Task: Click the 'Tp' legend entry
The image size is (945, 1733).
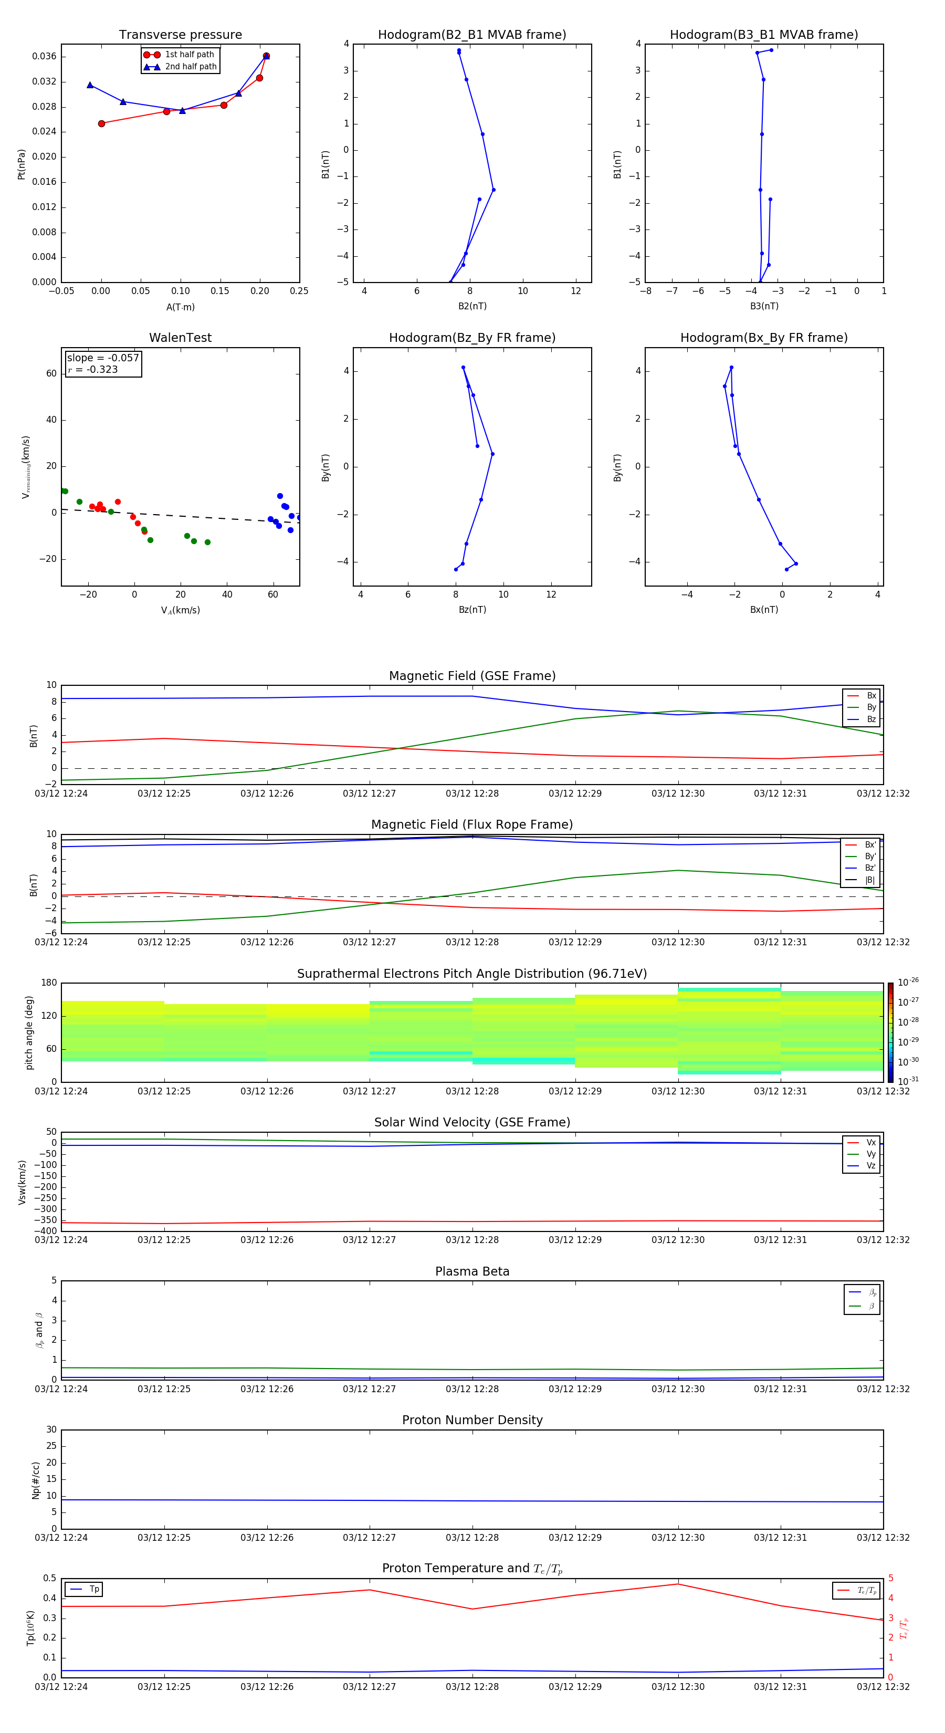Action: click(x=83, y=1589)
